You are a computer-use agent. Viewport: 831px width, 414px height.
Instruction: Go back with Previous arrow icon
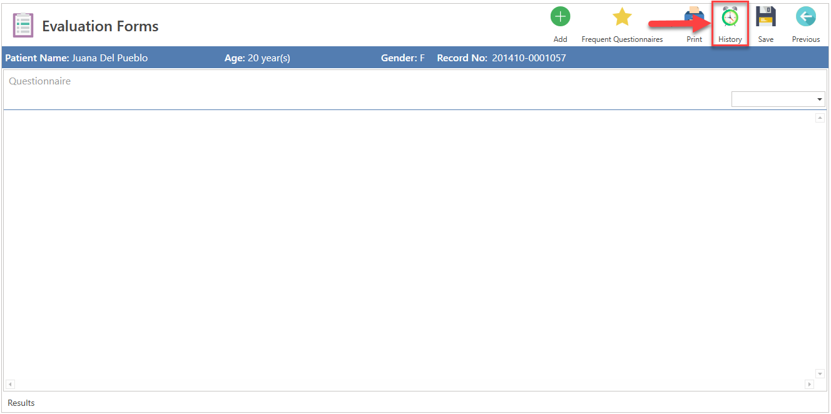pos(806,17)
